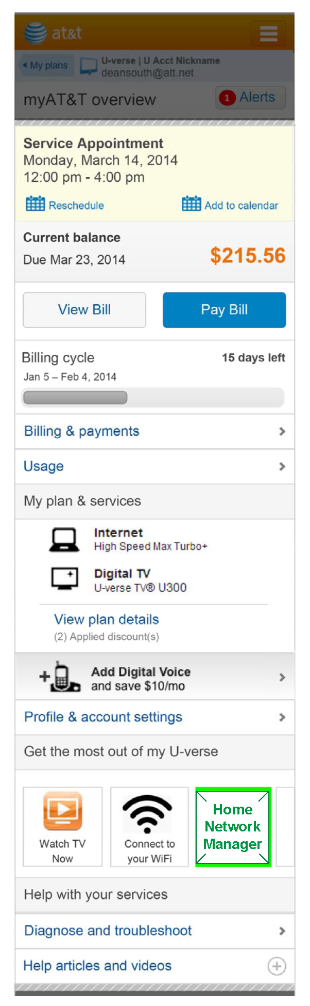Click the Internet laptop icon

tap(64, 540)
